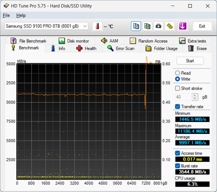Select the Read radio button
This screenshot has height=192, width=217.
coord(177,73)
